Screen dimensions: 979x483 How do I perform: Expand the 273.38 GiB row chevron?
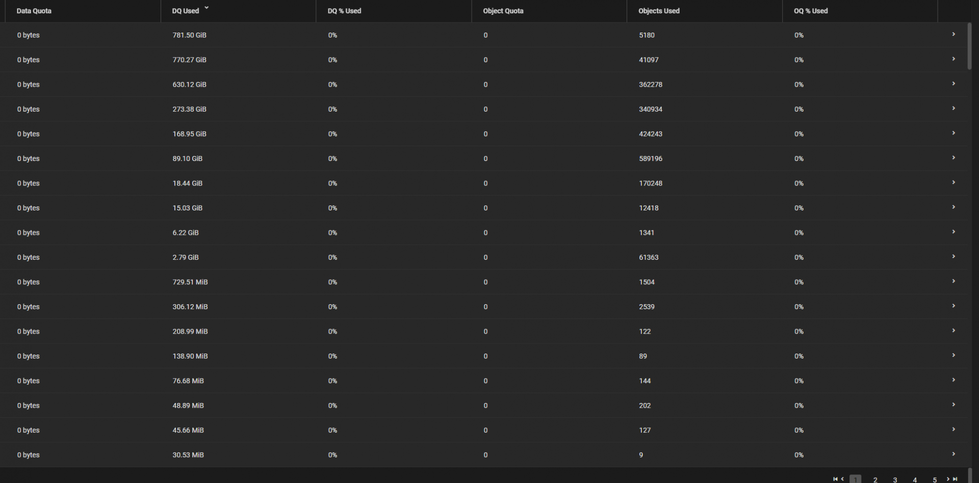click(x=954, y=109)
